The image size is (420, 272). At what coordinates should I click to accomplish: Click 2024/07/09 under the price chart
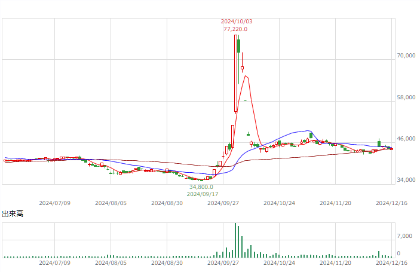click(x=54, y=203)
